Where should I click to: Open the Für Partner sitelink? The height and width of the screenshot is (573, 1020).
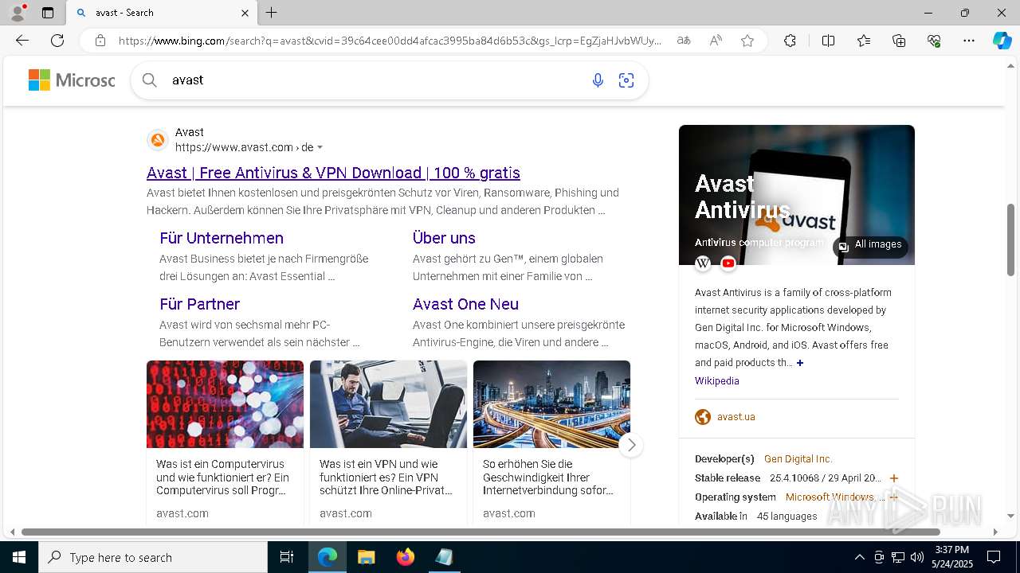tap(199, 304)
